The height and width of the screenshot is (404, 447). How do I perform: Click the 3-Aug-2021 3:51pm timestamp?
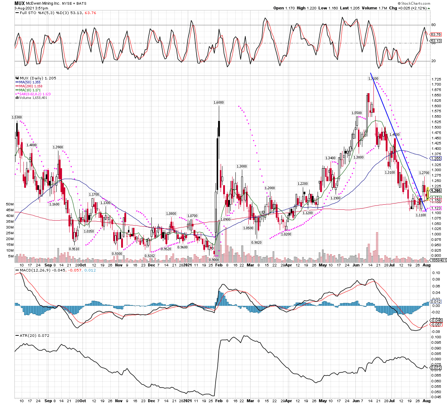click(31, 8)
